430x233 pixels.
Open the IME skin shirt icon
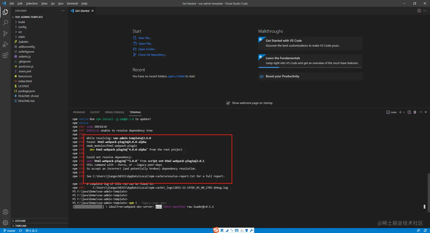tap(247, 230)
